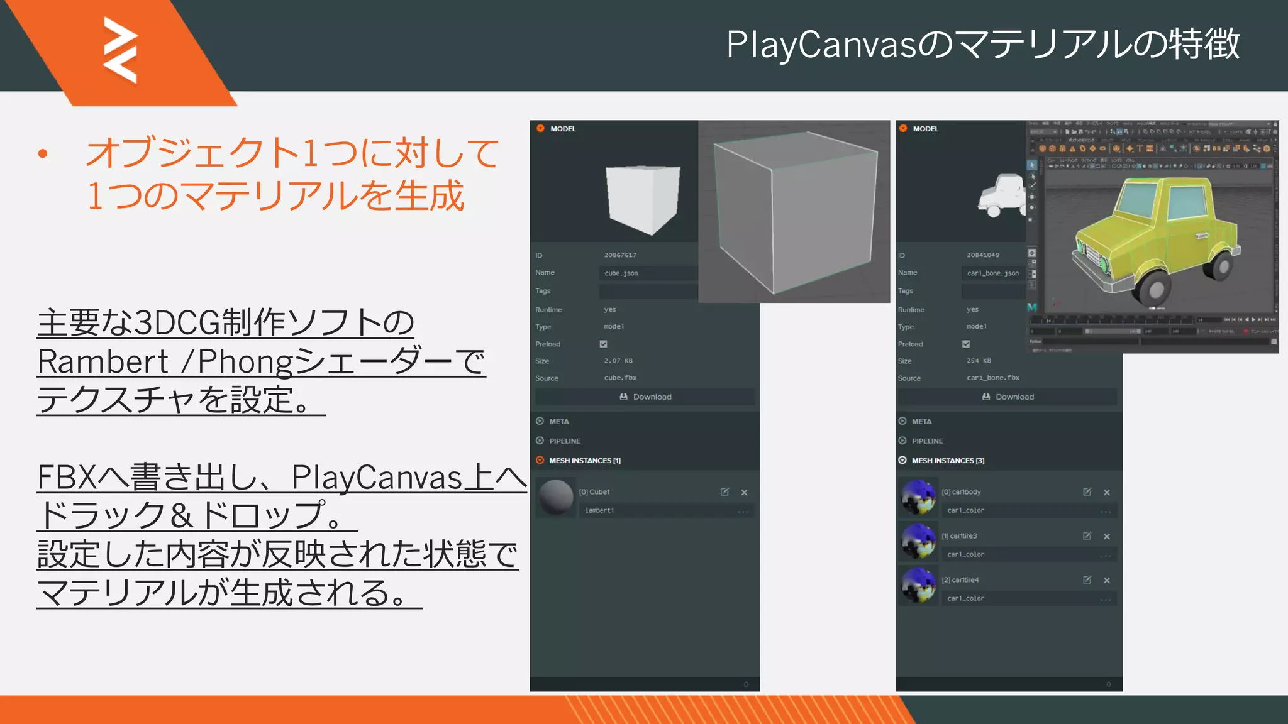
Task: Click the Size value 254 KB
Action: [979, 361]
